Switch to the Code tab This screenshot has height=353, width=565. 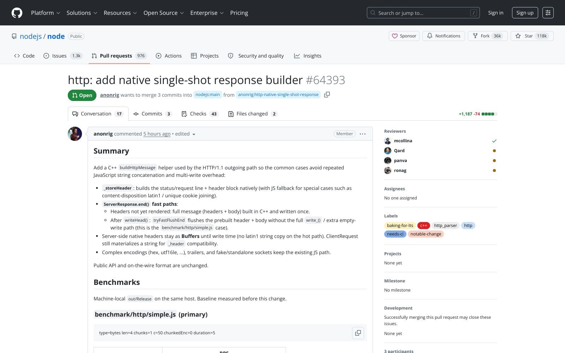coord(24,56)
